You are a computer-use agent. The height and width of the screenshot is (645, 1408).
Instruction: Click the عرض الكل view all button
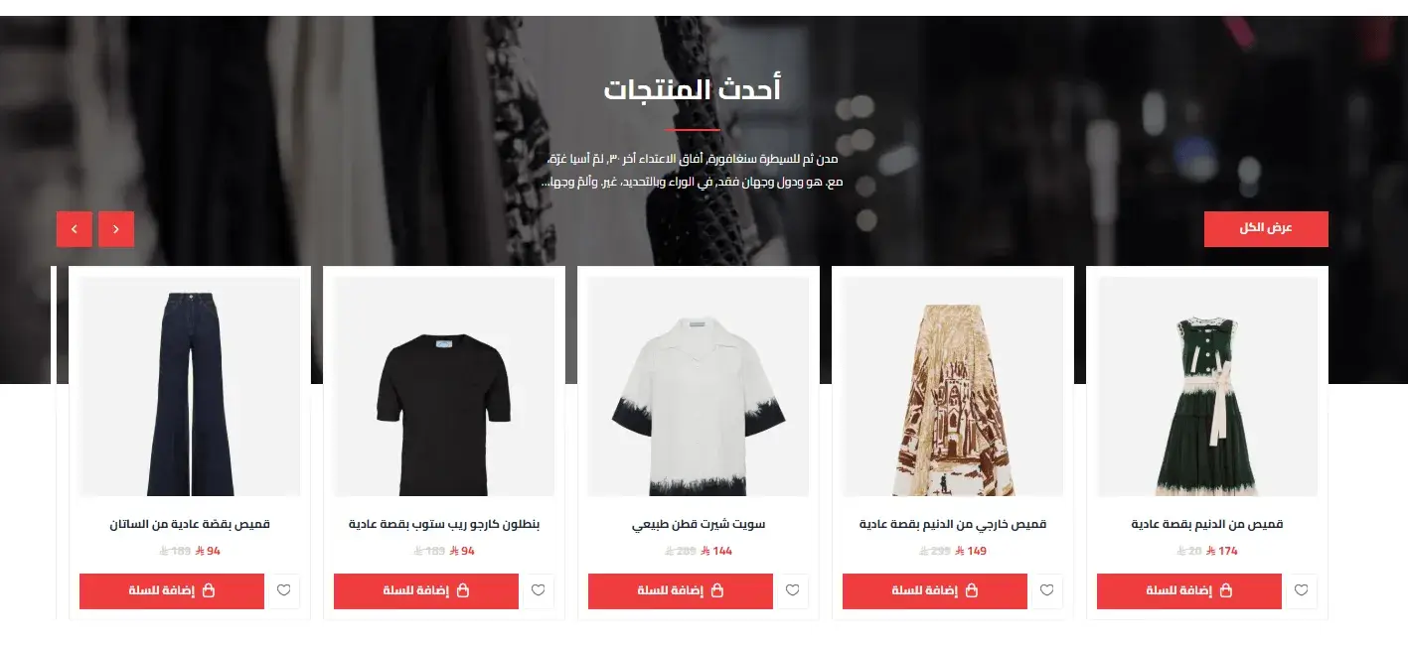tap(1266, 228)
